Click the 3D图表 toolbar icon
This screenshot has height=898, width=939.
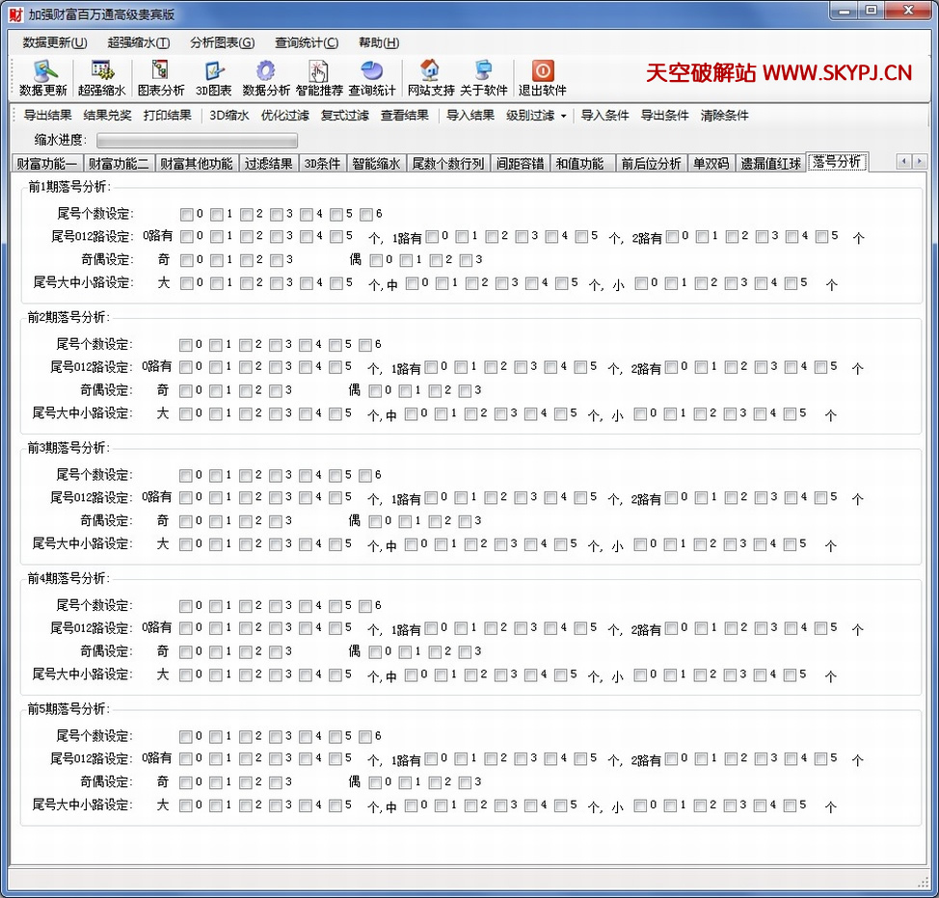tap(214, 72)
